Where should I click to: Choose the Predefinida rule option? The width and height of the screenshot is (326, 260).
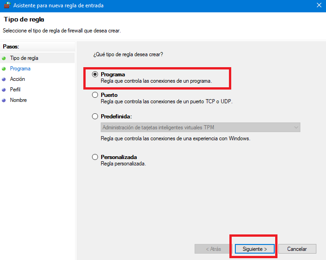click(95, 116)
